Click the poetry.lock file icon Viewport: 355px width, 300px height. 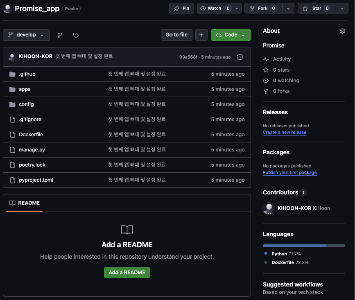(x=13, y=165)
